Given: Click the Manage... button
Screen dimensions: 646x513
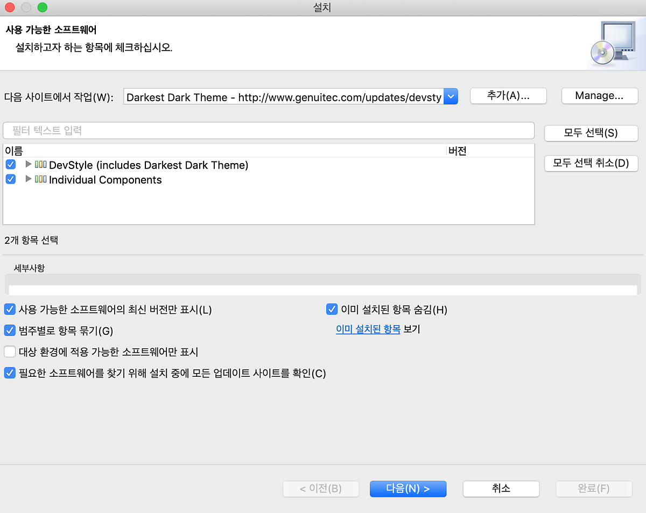Looking at the screenshot, I should (x=599, y=96).
